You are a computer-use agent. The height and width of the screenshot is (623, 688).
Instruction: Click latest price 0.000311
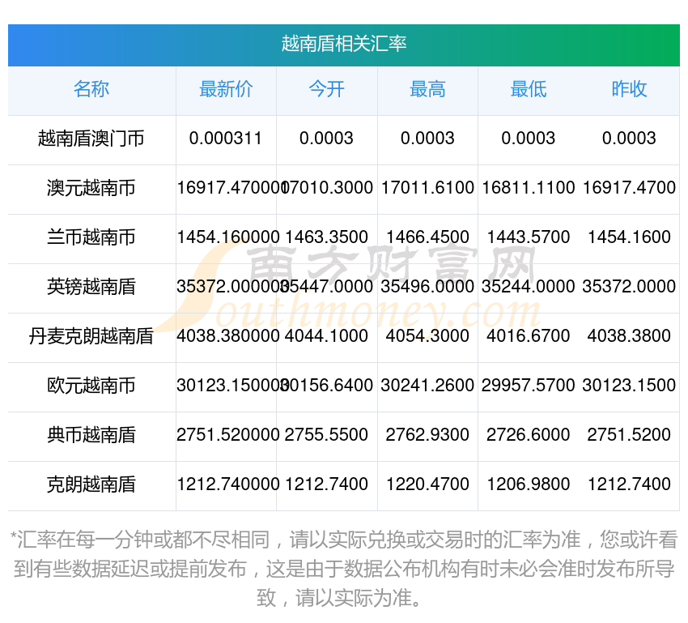pos(226,139)
